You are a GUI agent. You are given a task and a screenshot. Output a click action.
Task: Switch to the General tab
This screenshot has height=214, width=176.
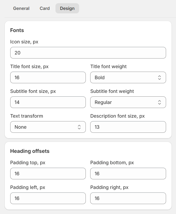click(21, 8)
